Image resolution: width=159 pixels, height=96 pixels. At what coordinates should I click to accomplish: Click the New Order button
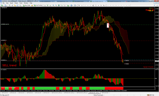[x=26, y=5]
